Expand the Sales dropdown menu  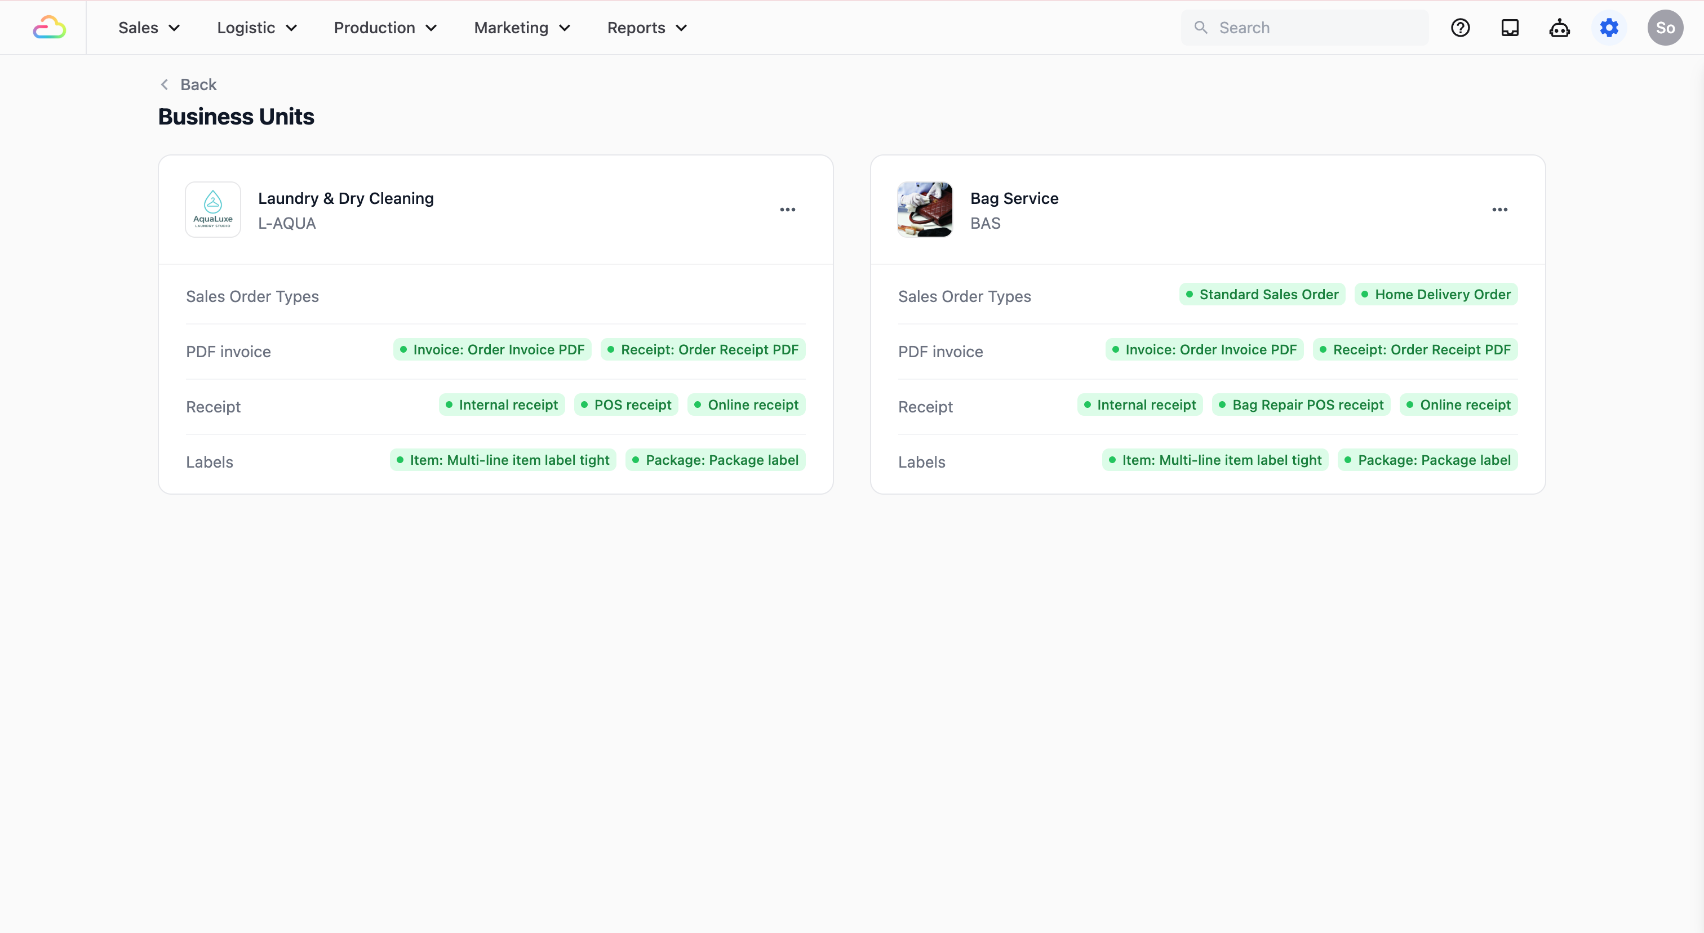pyautogui.click(x=149, y=28)
